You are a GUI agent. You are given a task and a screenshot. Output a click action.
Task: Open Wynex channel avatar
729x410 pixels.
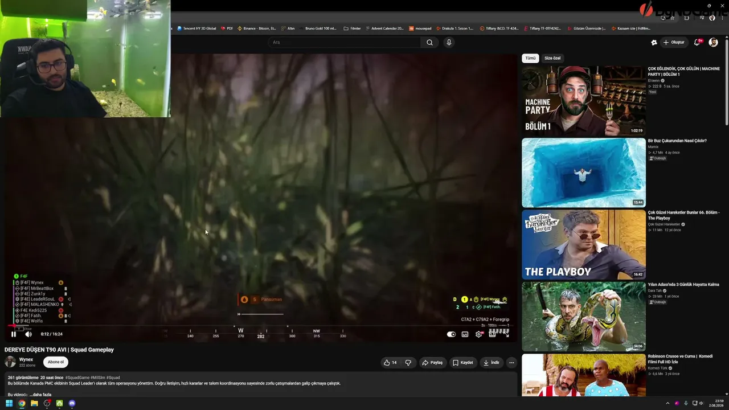[x=10, y=362]
